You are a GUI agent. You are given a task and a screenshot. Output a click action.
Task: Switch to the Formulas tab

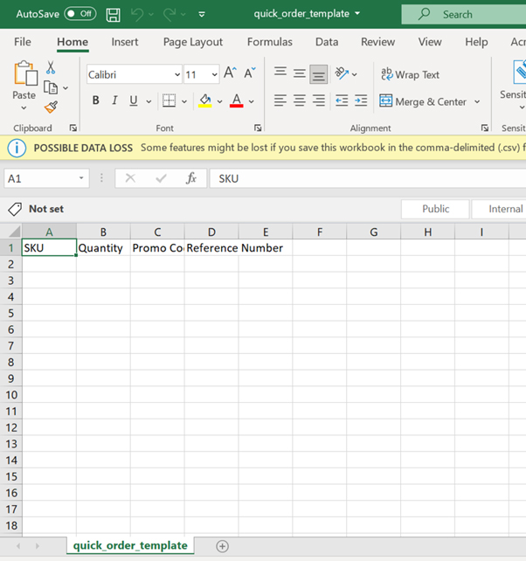point(270,42)
